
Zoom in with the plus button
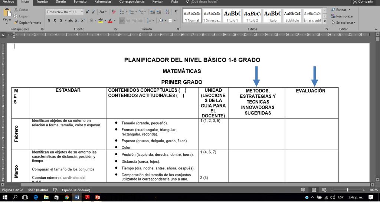click(364, 190)
